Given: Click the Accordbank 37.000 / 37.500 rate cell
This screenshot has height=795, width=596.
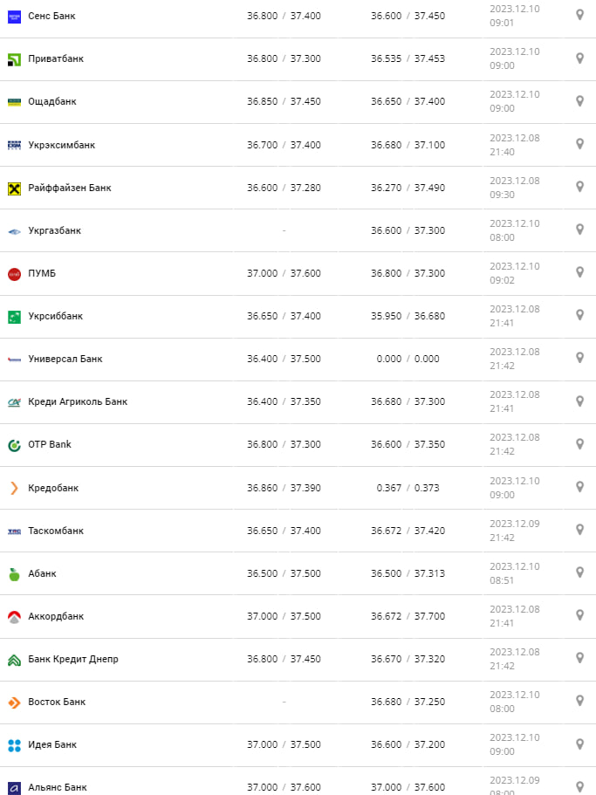Looking at the screenshot, I should [284, 616].
